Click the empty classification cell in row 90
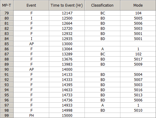 [x=102, y=70]
